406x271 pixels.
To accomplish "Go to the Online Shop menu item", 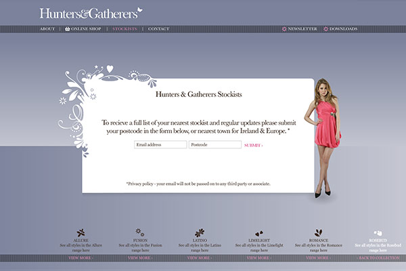I will coord(86,29).
